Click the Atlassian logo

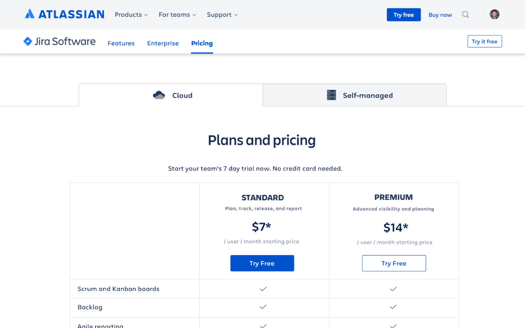65,14
